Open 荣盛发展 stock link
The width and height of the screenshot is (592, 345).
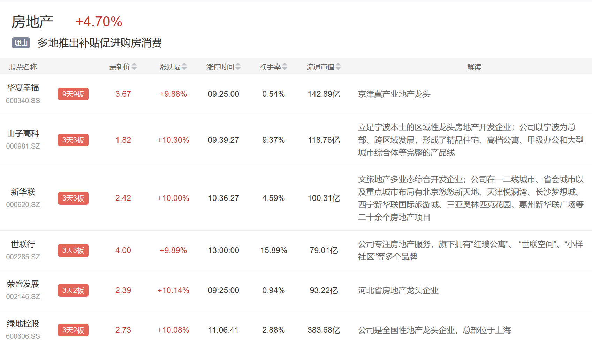pyautogui.click(x=23, y=284)
